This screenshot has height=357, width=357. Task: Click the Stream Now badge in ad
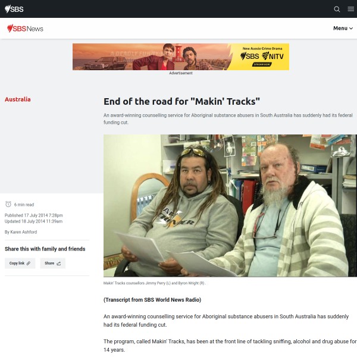(x=262, y=64)
